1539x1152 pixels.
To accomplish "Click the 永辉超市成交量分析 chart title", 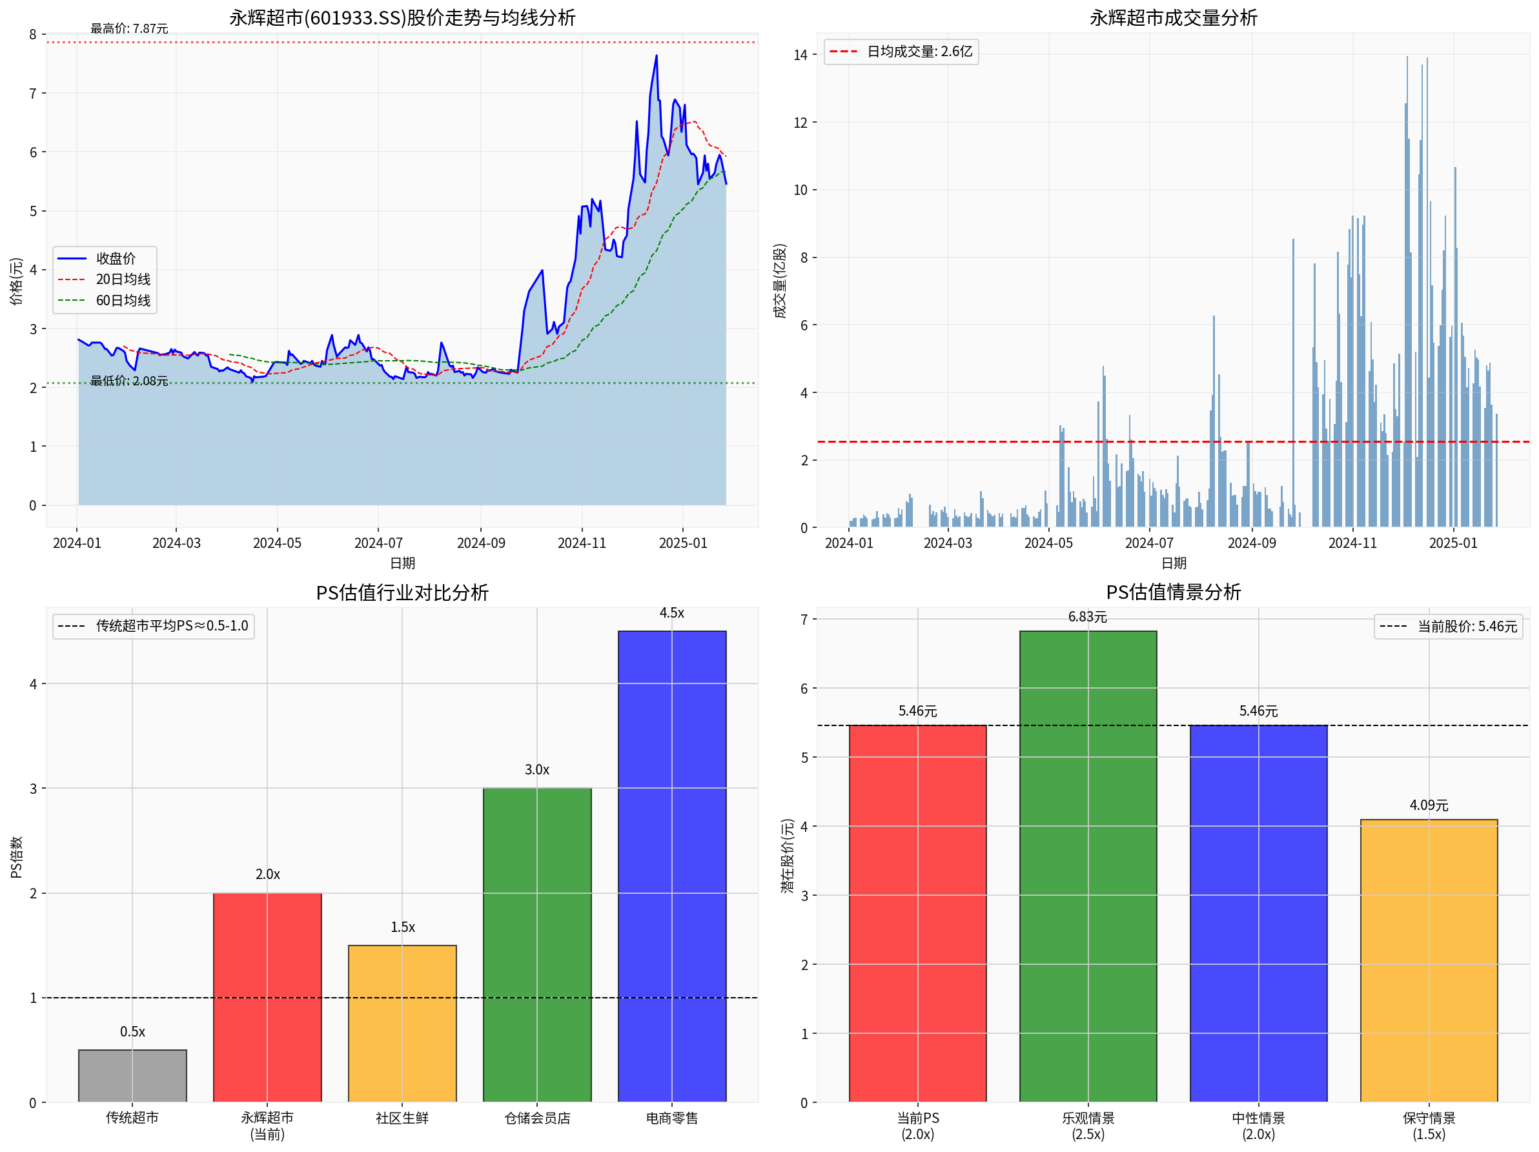I will tap(1173, 18).
